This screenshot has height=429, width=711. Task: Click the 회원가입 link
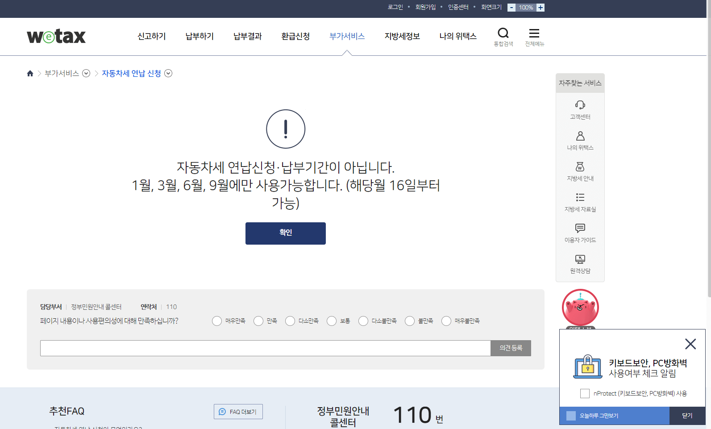425,7
